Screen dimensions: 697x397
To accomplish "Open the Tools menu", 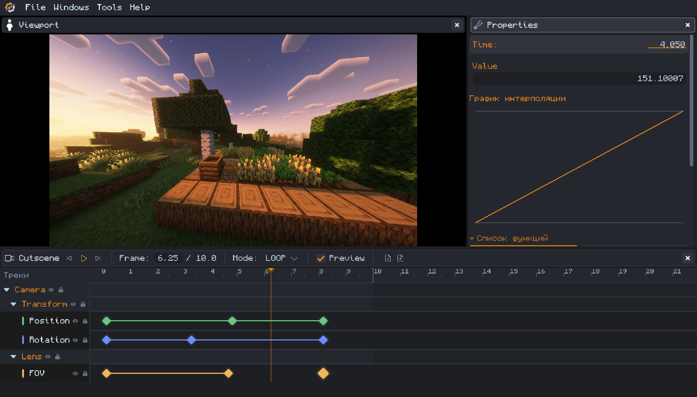I will 109,7.
